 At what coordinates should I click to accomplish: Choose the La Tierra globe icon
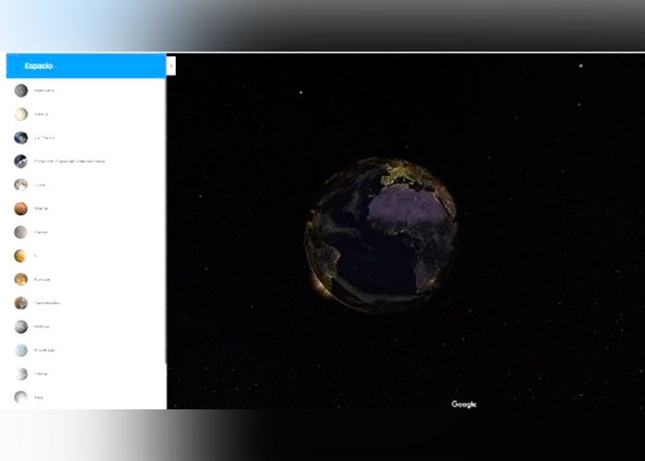click(x=20, y=137)
